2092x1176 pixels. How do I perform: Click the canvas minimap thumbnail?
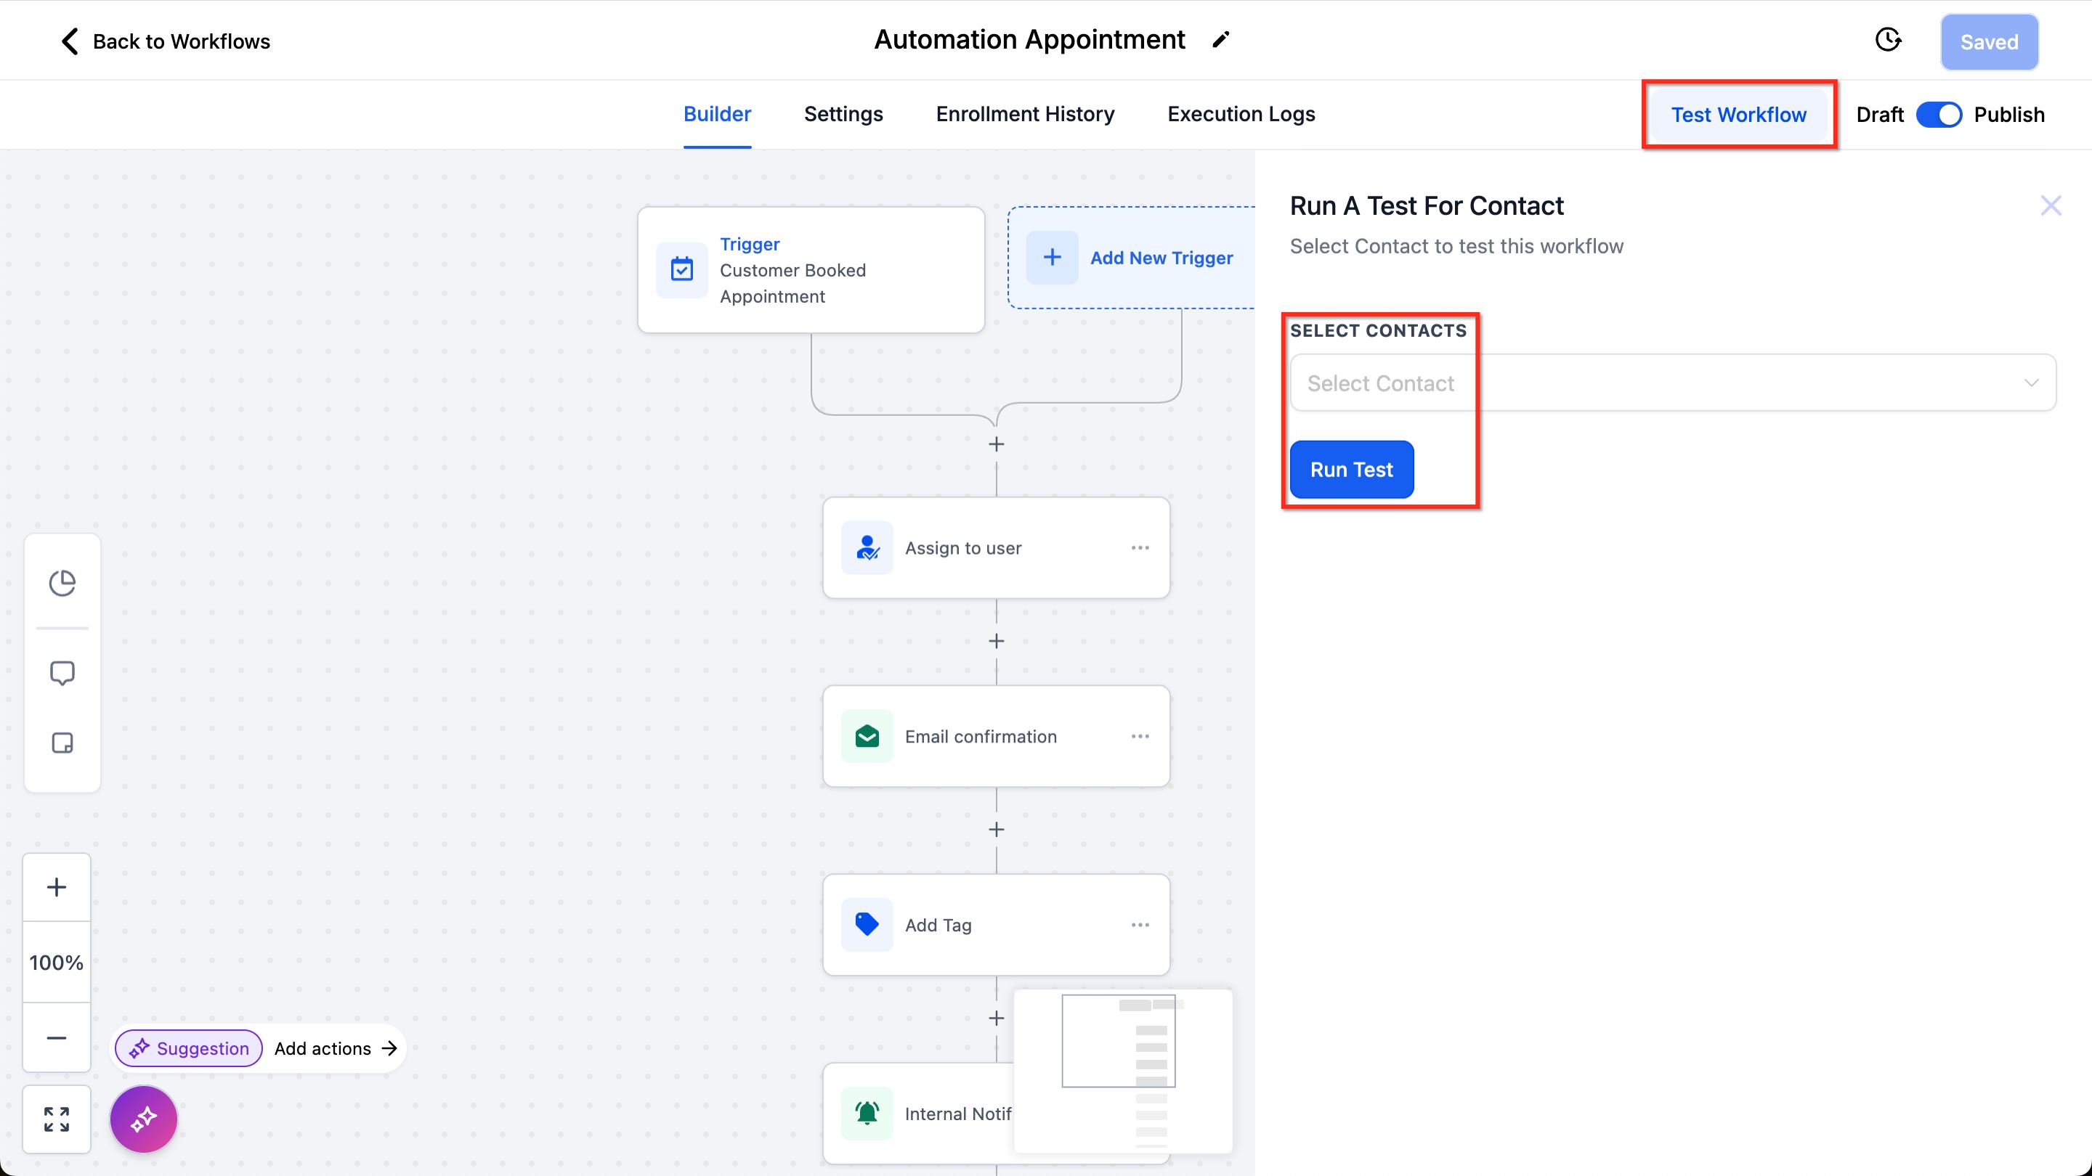tap(1122, 1070)
